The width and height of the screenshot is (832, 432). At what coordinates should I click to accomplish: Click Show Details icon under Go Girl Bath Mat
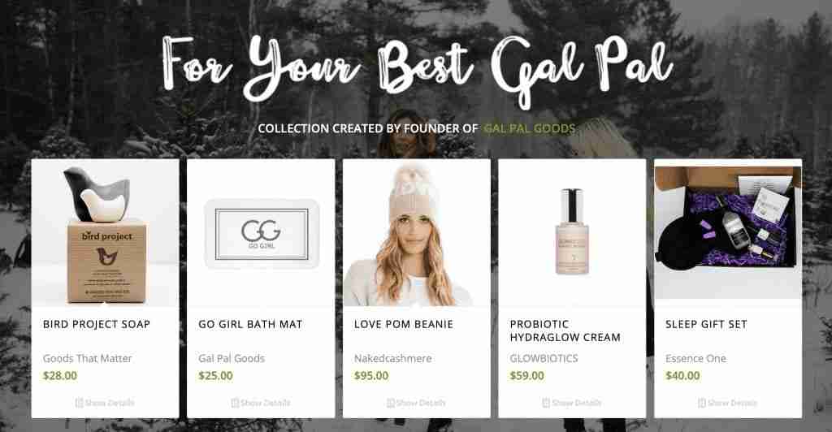[235, 403]
